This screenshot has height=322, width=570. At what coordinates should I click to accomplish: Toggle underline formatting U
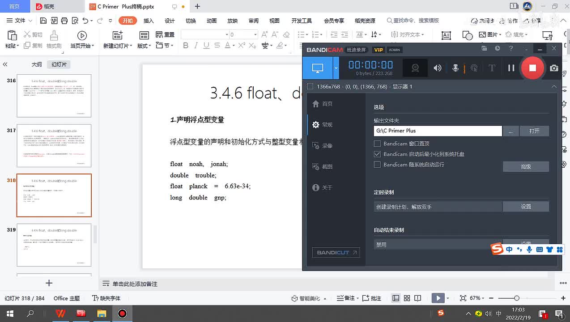click(206, 46)
